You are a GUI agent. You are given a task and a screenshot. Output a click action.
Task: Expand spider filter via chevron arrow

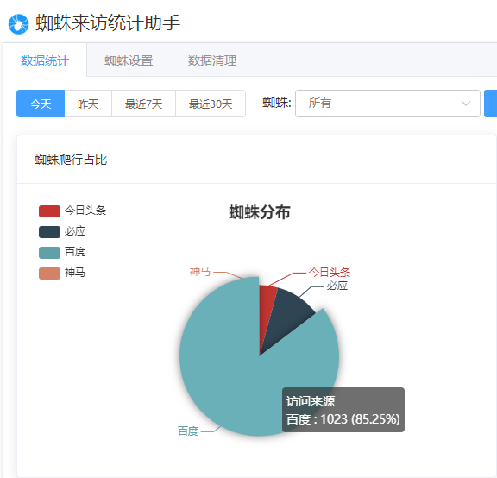pyautogui.click(x=466, y=104)
